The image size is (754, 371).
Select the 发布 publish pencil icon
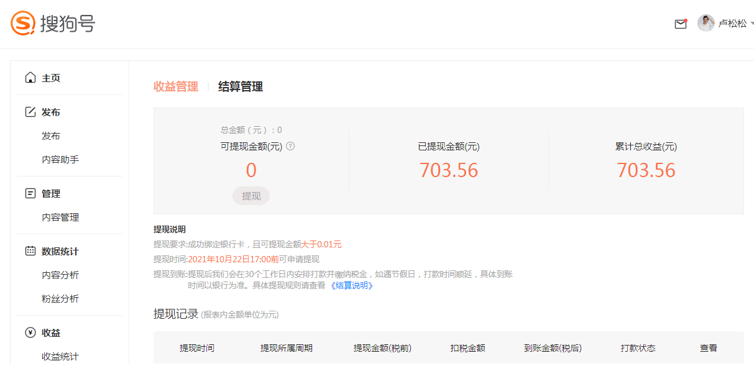pos(30,112)
